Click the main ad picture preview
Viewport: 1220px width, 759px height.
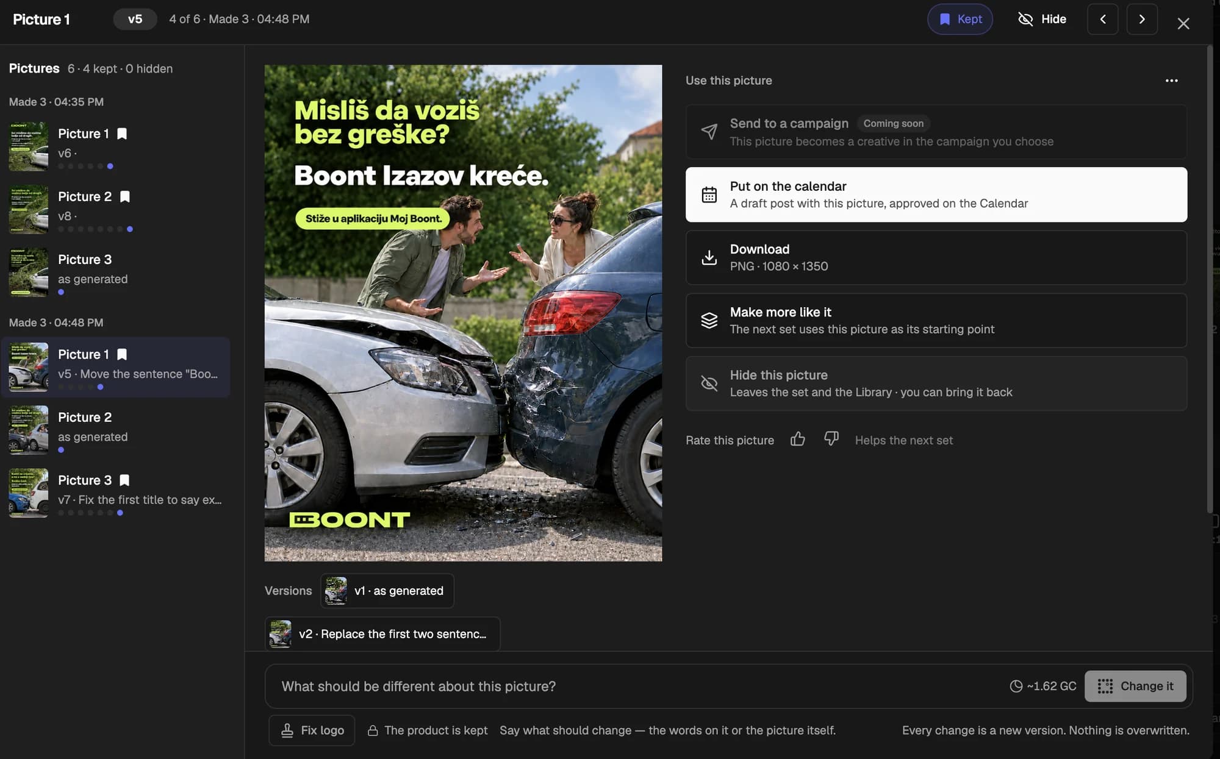click(463, 313)
